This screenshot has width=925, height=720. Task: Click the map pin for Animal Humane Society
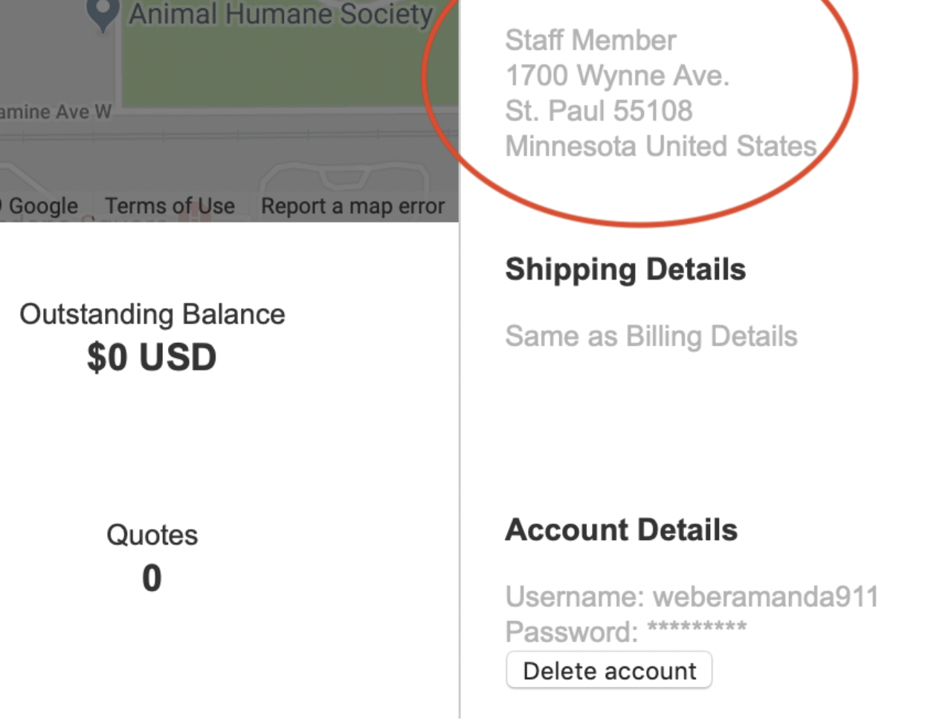tap(103, 13)
